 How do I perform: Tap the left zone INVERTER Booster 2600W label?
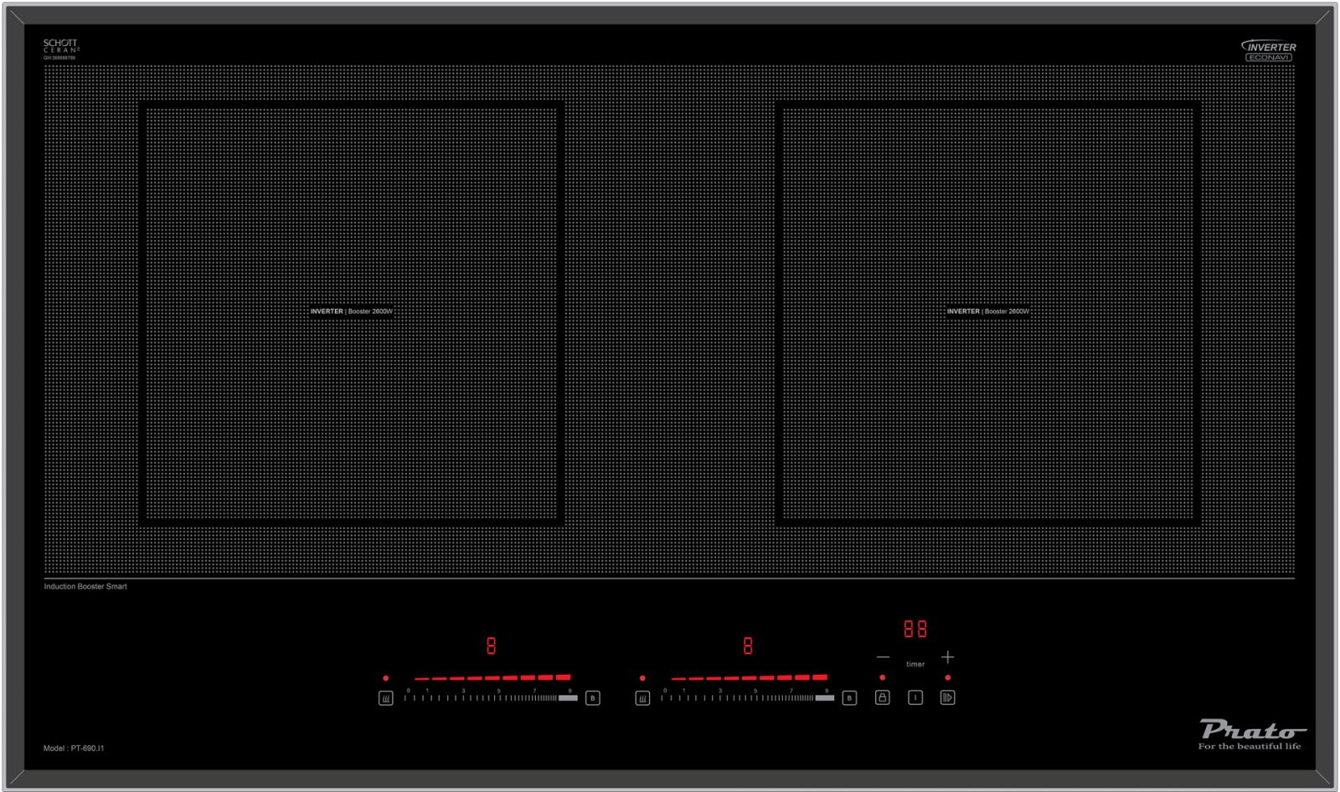point(351,311)
